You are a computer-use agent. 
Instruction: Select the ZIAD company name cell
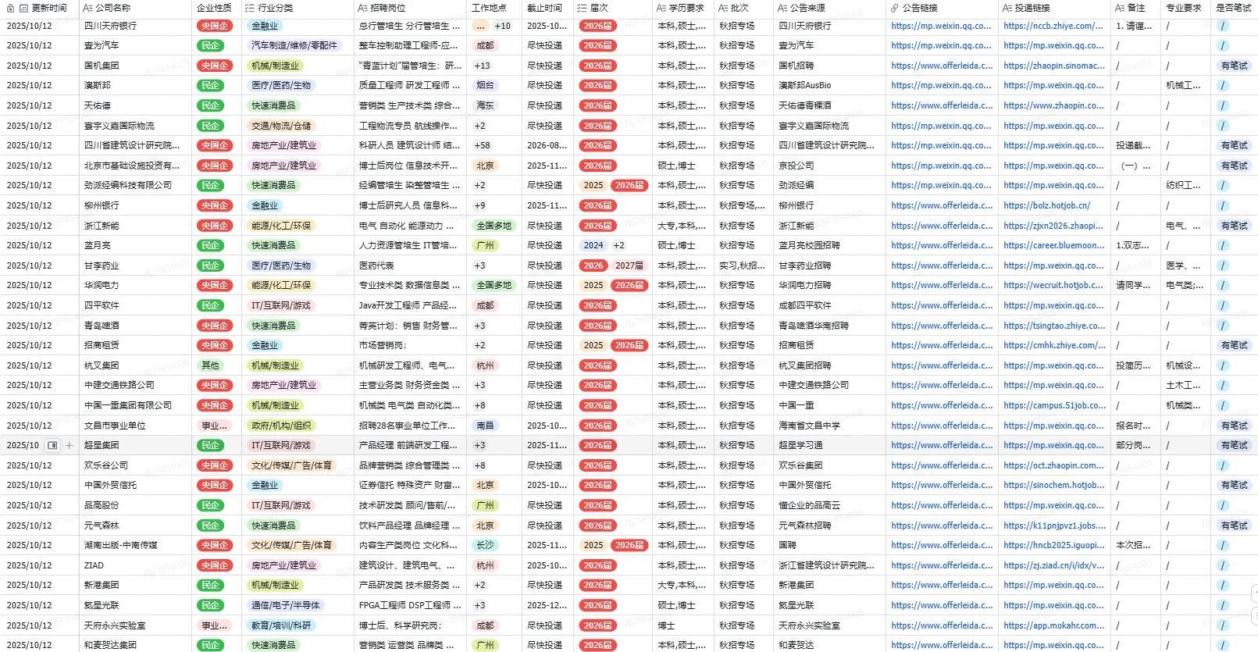tap(136, 565)
